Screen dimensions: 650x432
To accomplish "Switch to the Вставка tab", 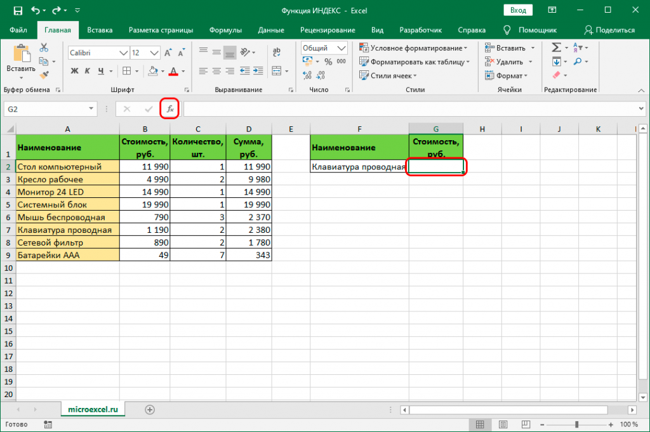I will (x=100, y=30).
